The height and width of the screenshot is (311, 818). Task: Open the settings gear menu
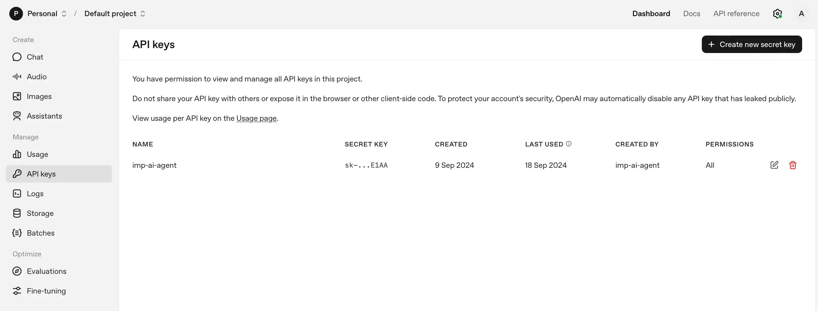777,13
